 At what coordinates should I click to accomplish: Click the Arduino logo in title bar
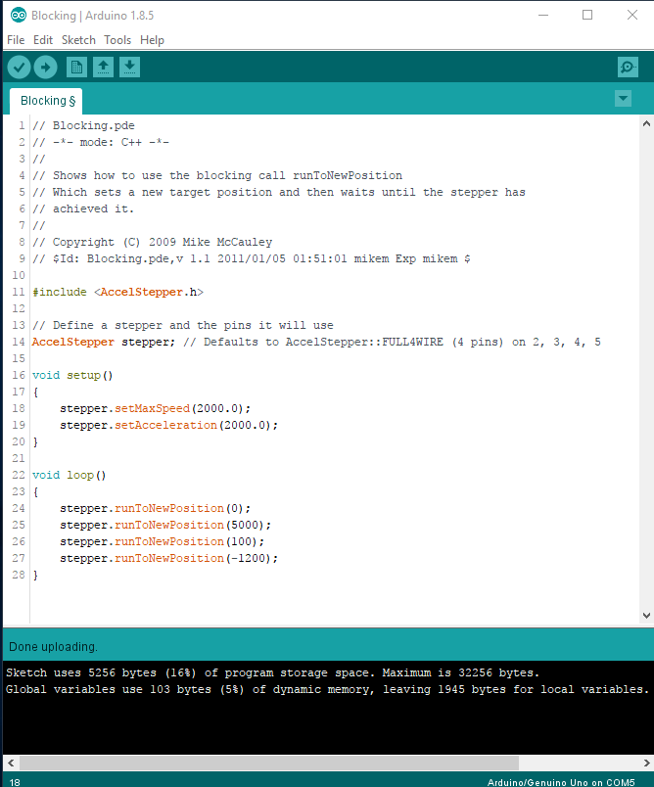[x=19, y=15]
